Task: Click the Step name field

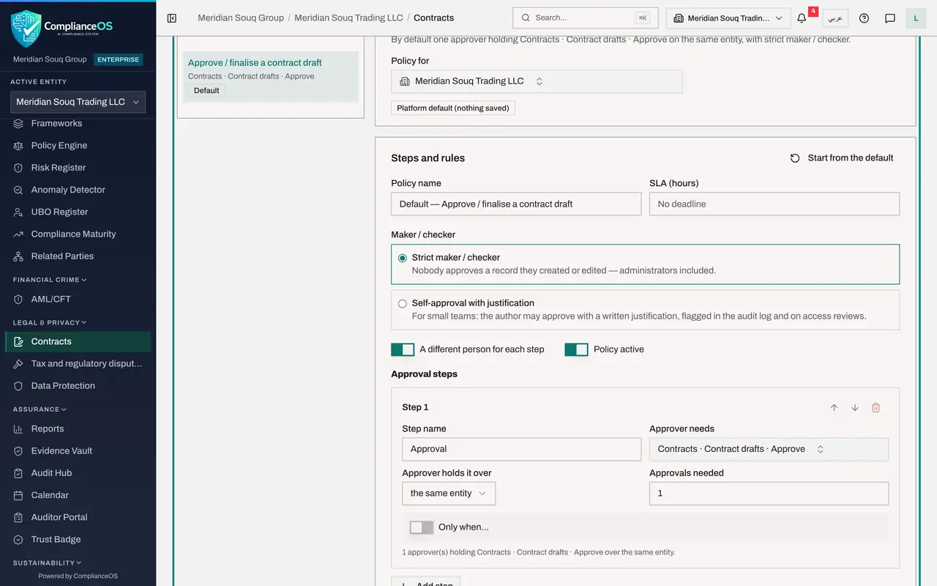Action: (522, 449)
